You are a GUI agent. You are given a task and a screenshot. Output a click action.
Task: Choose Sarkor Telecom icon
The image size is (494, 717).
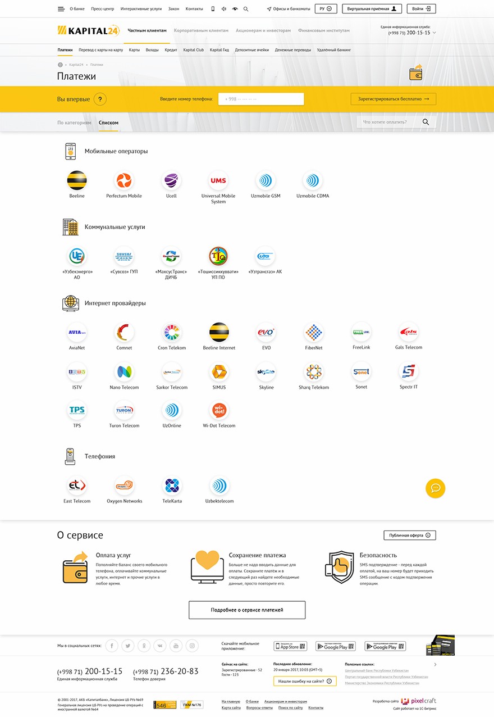tap(172, 371)
